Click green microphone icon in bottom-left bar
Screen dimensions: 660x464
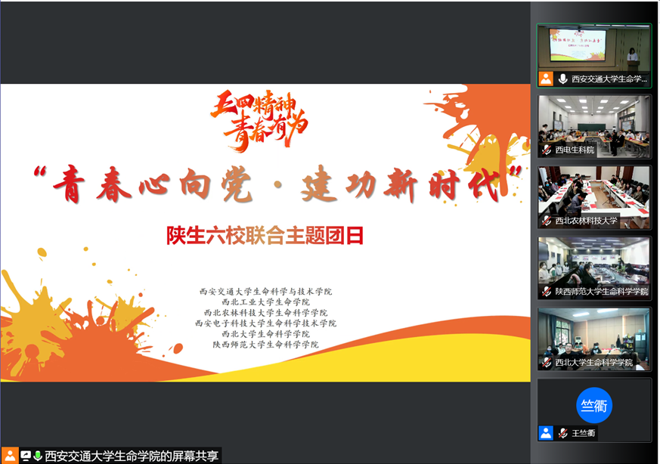[x=38, y=456]
